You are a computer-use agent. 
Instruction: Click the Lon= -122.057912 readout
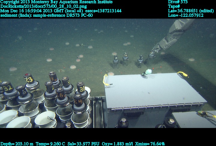(x=186, y=15)
